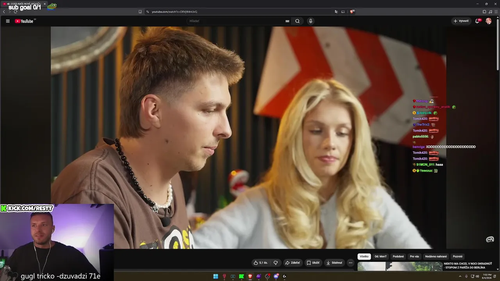Start voice search with the microphone
This screenshot has width=500, height=281.
[311, 21]
